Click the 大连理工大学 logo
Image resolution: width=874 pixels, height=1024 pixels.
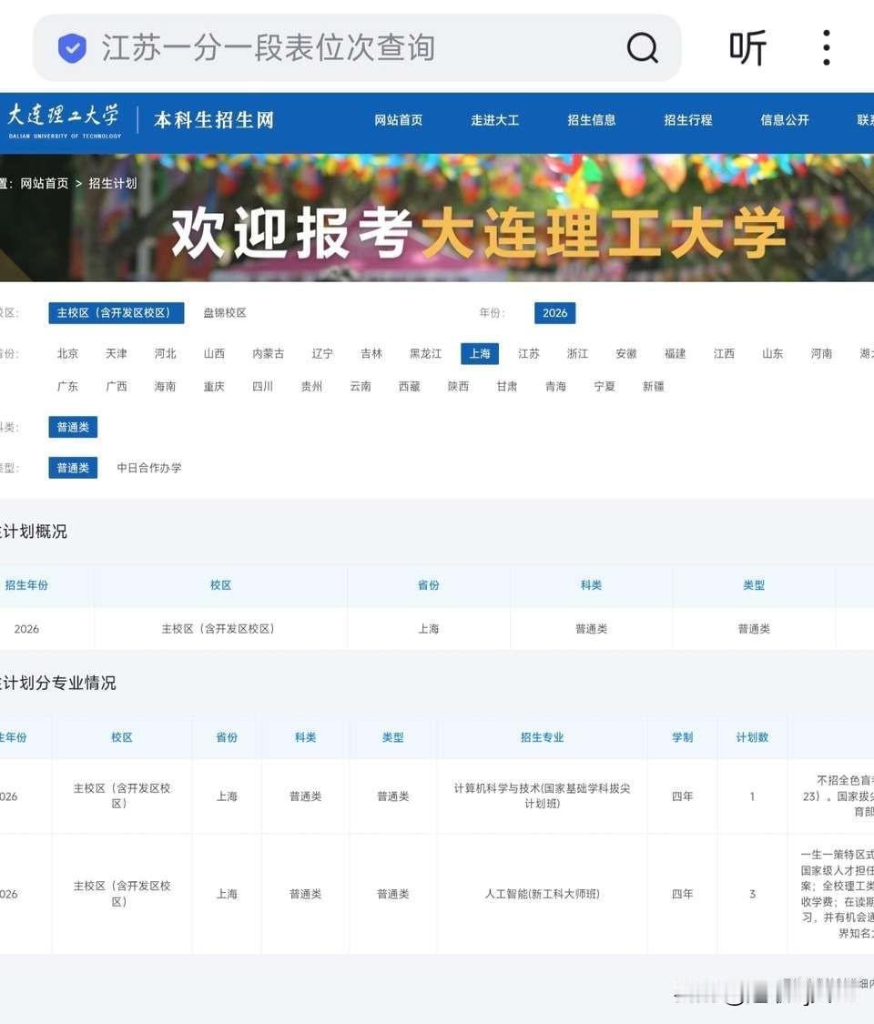(64, 120)
